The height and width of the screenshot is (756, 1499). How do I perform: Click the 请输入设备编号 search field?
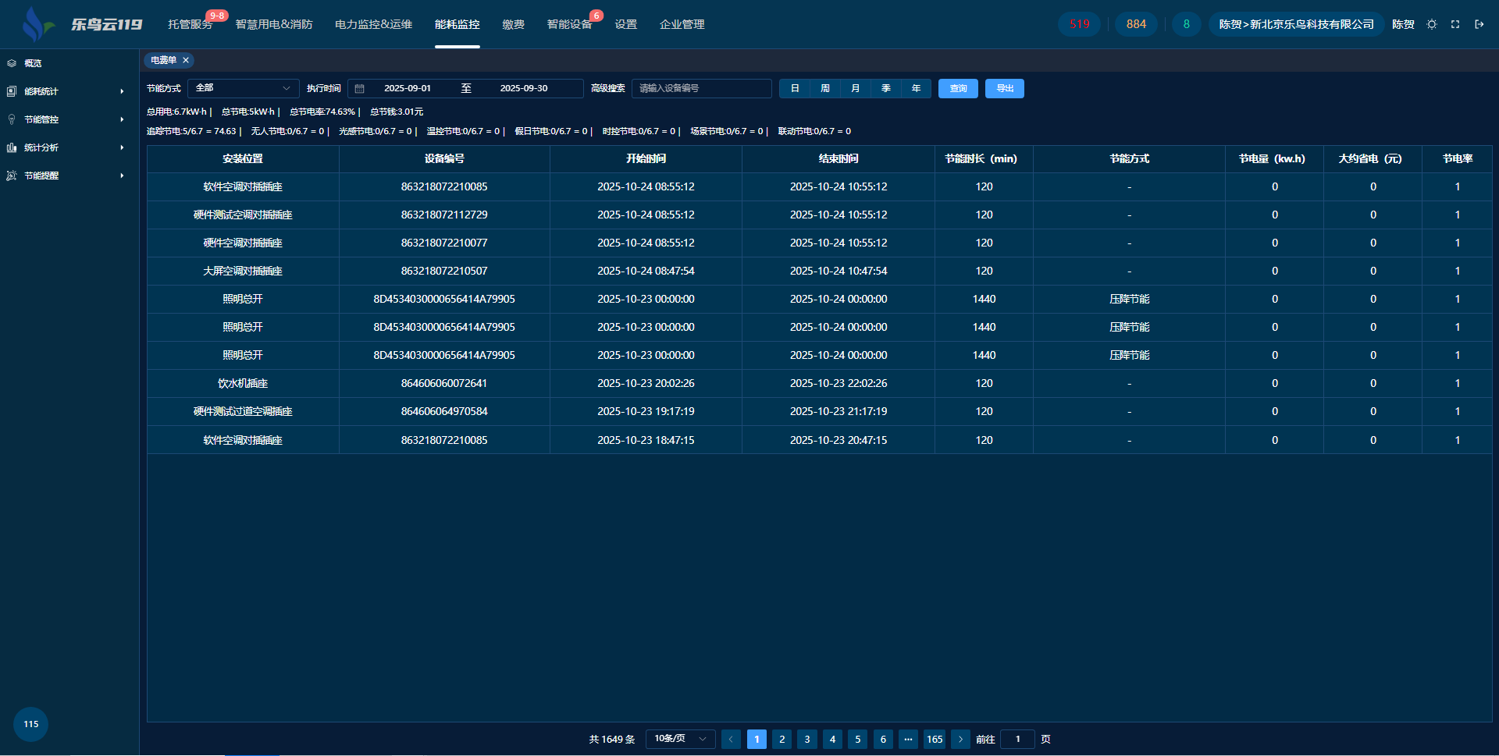click(701, 89)
